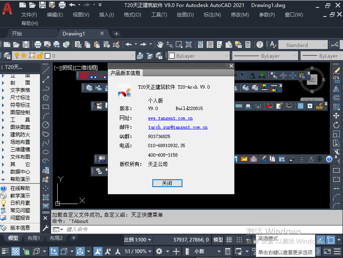Select the Rectangle draw tool
This screenshot has height=258, width=343.
pos(45,107)
